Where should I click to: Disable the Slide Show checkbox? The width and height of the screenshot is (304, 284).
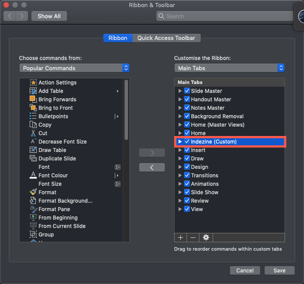point(187,192)
